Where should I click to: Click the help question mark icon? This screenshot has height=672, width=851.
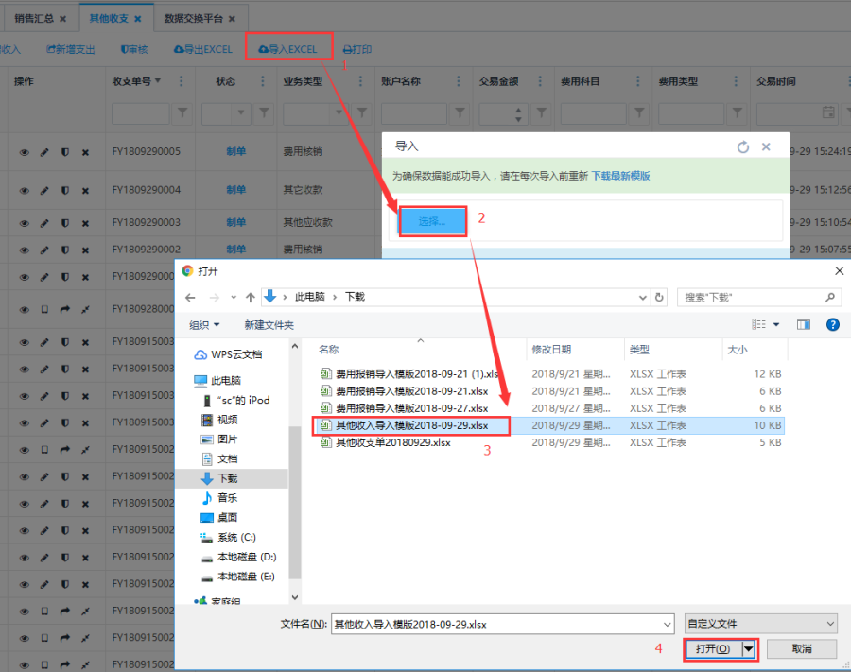click(832, 324)
